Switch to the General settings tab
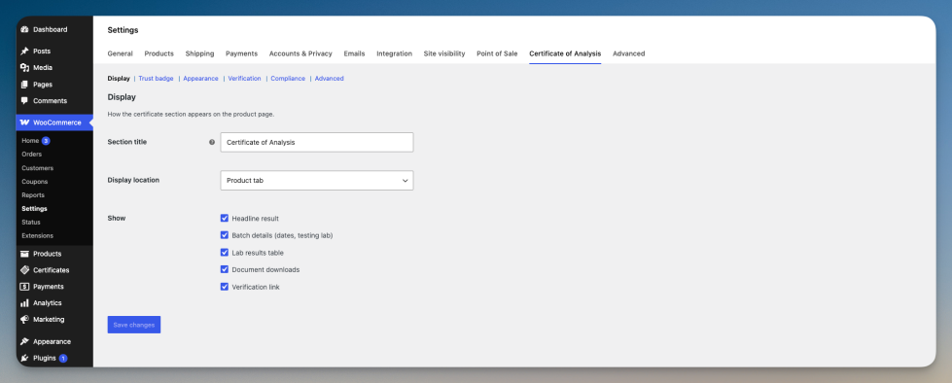Image resolution: width=952 pixels, height=383 pixels. coord(121,53)
